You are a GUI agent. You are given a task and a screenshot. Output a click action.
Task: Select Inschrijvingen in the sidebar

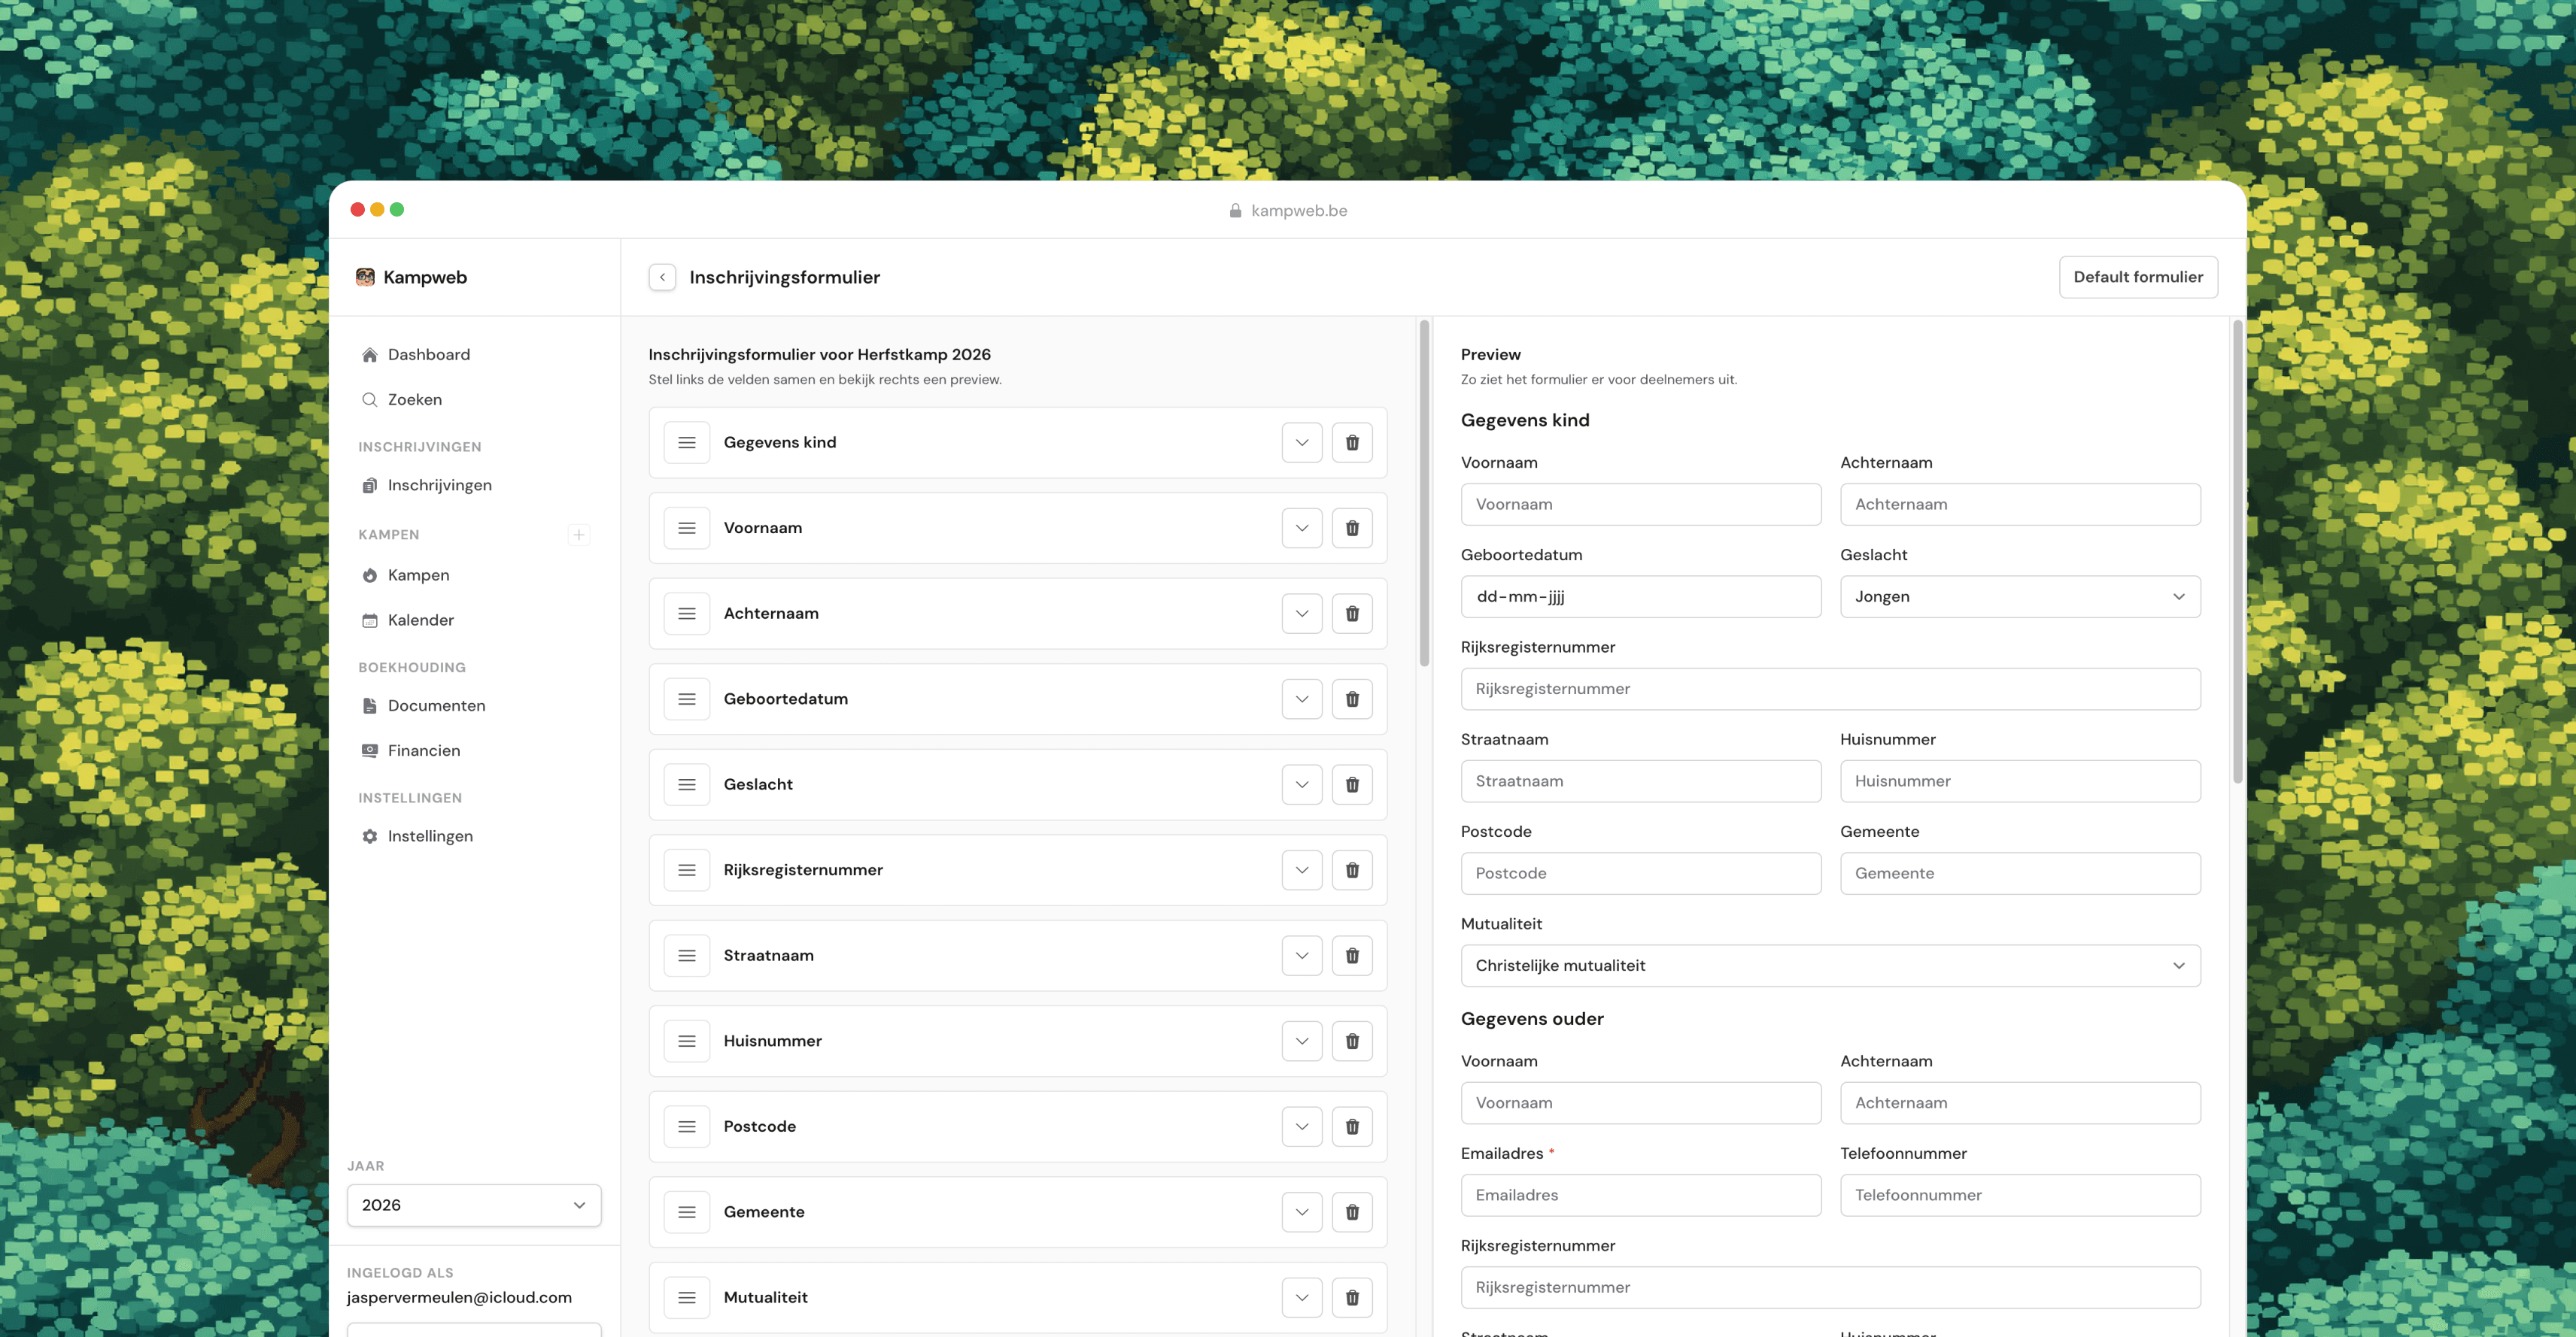pyautogui.click(x=440, y=484)
